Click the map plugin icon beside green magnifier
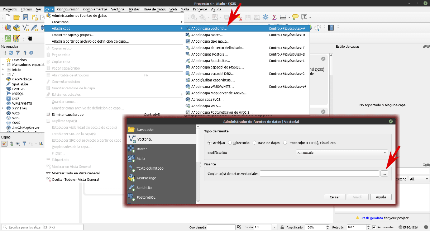 click(16, 38)
